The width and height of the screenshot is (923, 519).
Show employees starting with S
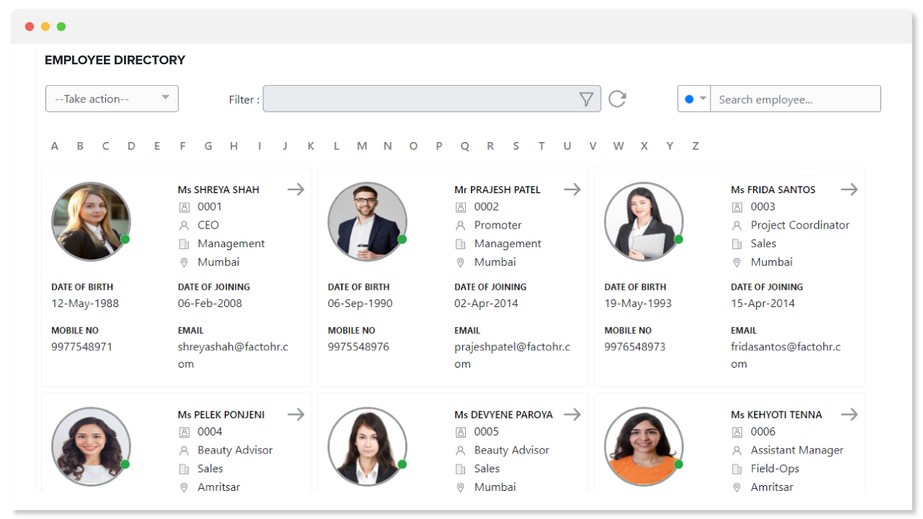click(x=516, y=146)
